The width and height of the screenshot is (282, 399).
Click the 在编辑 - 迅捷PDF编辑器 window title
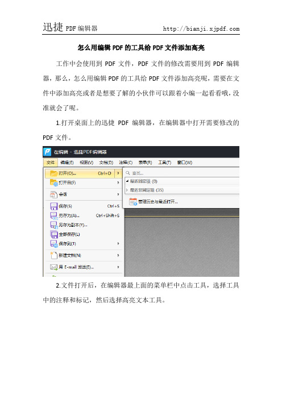click(x=80, y=152)
